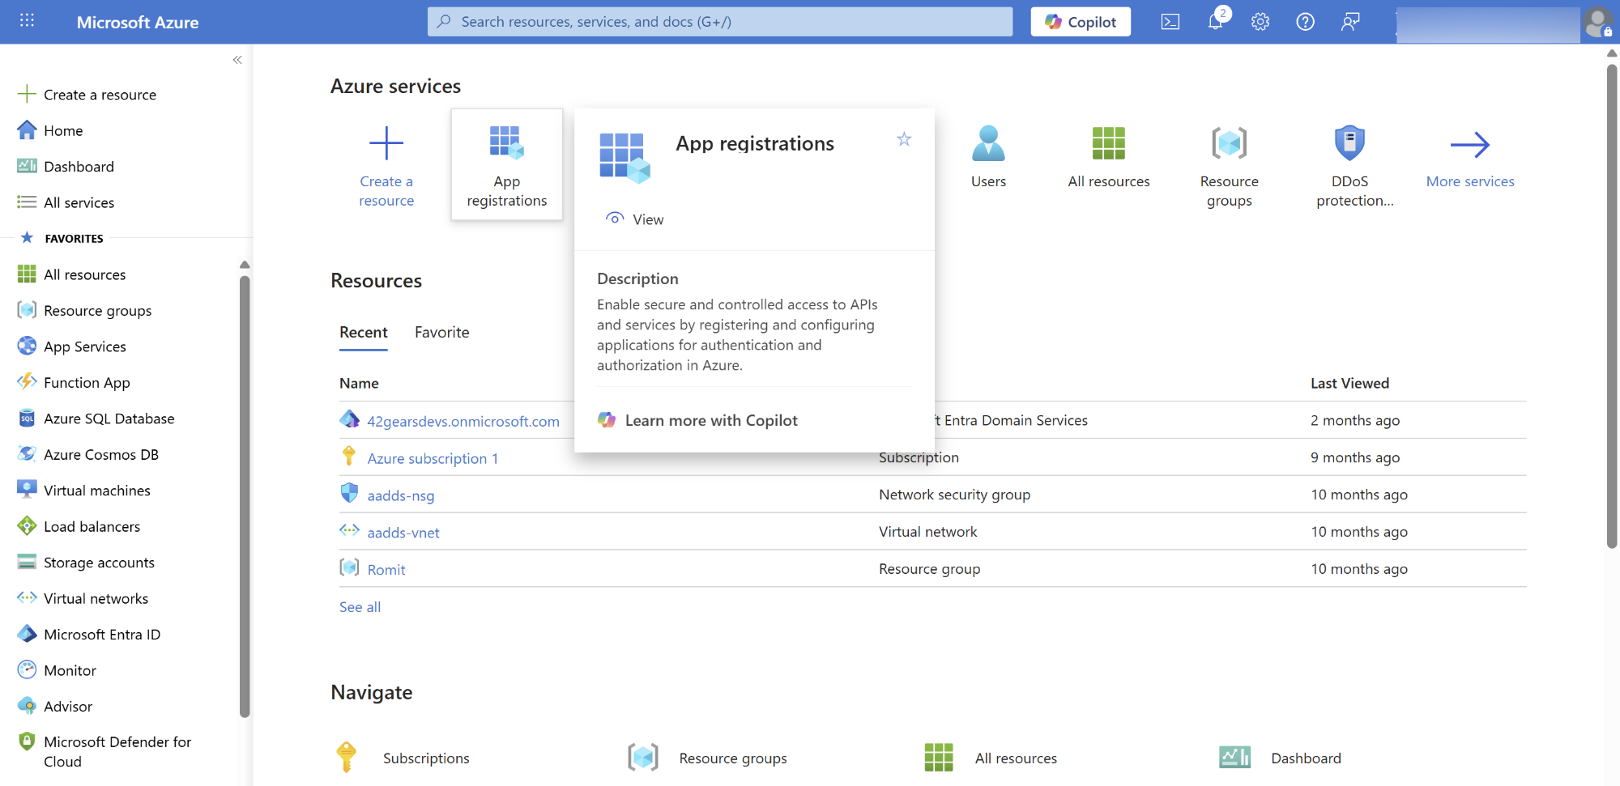Open Cloud Shell from the top bar
Screen dimensions: 1620x786
point(1170,22)
